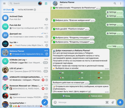Select the UA language button
The height and width of the screenshot is (108, 125).
tap(81, 78)
